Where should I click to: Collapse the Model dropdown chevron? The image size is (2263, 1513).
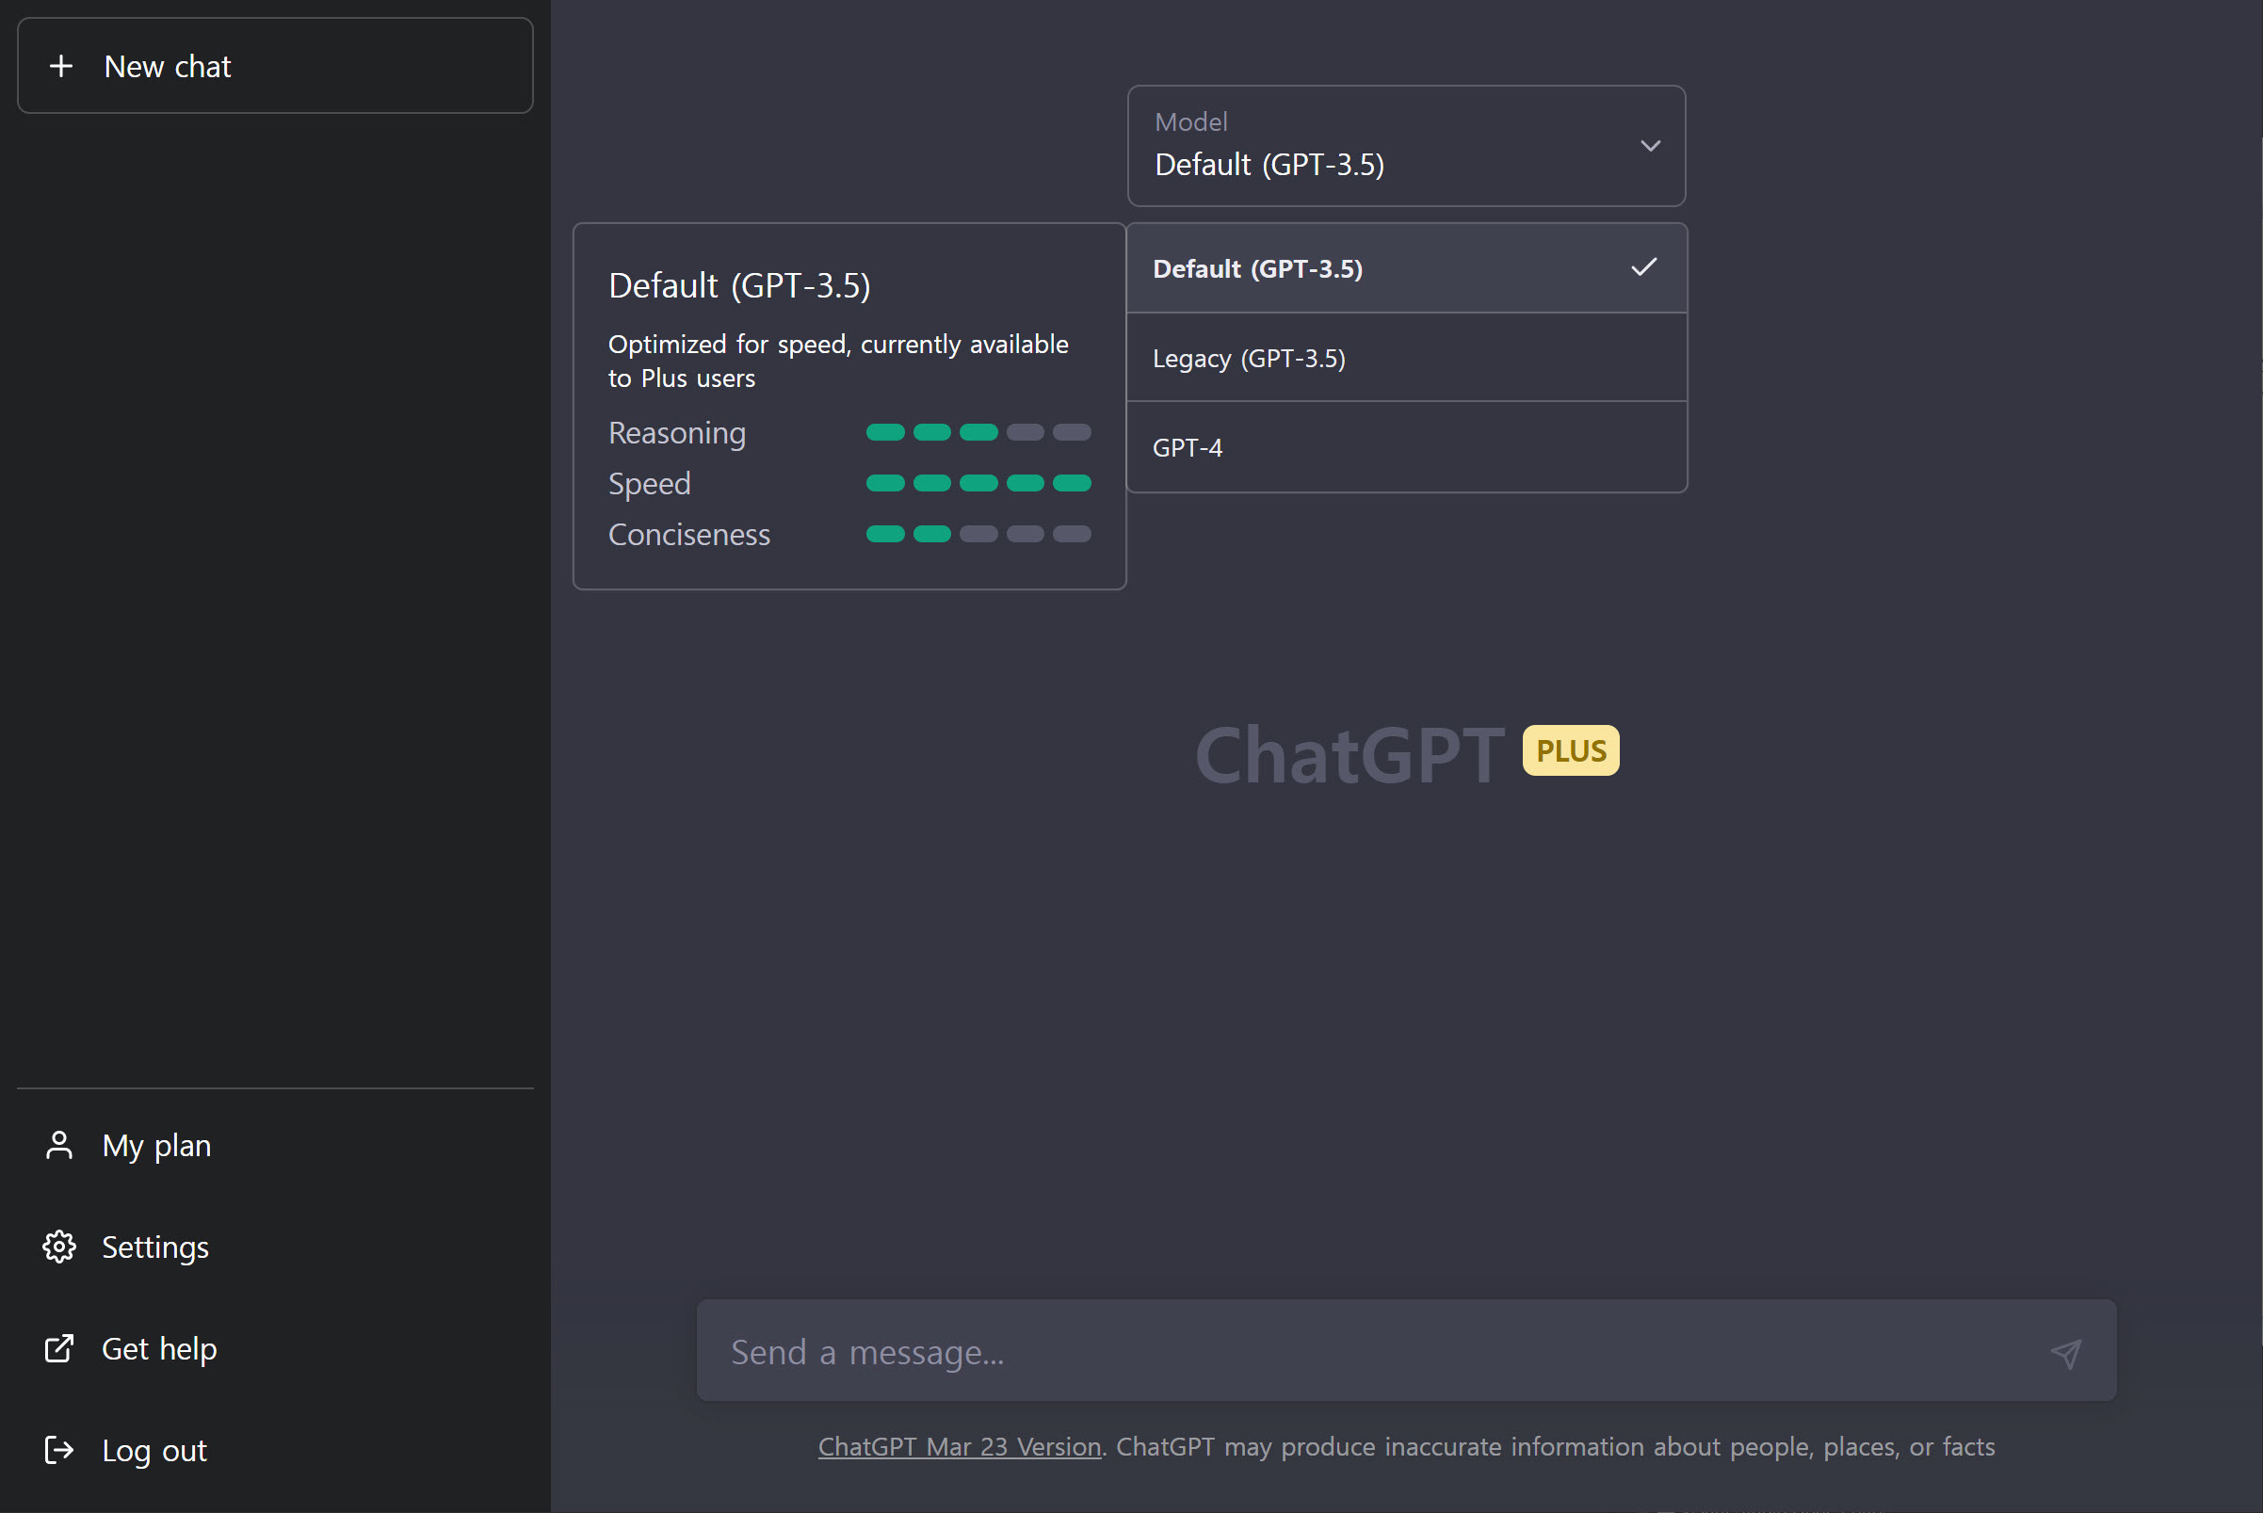1650,146
